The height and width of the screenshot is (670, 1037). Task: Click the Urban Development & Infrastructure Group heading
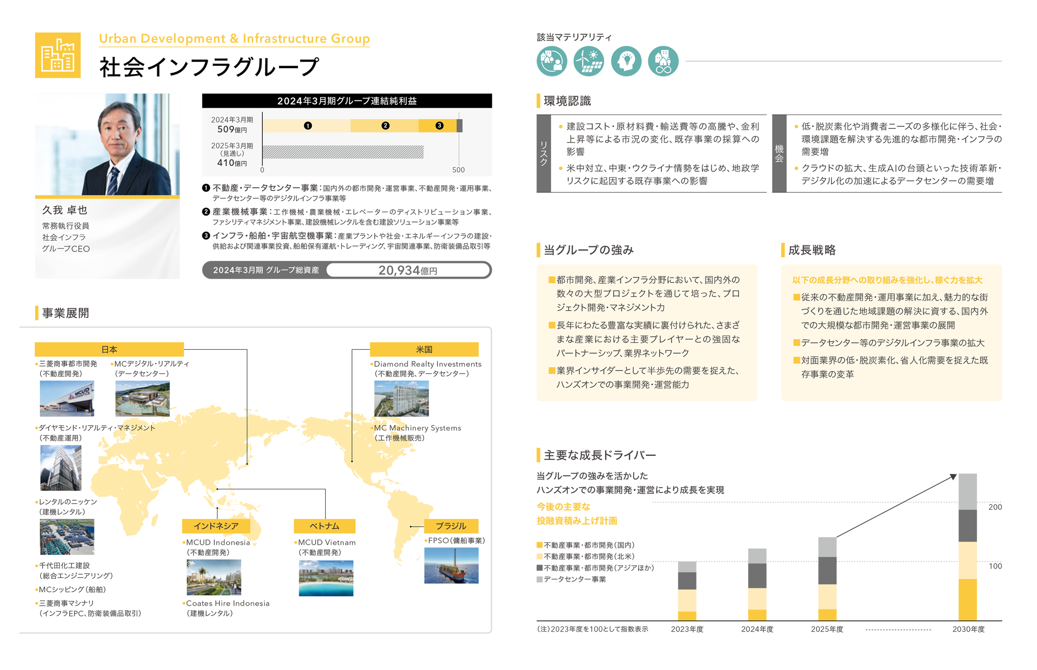coord(234,38)
